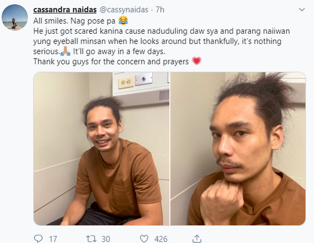Click the @cassynaidas handle
Screen dimensions: 314x243
click(124, 9)
